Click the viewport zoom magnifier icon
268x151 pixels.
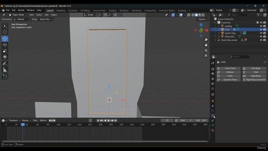coord(206,40)
